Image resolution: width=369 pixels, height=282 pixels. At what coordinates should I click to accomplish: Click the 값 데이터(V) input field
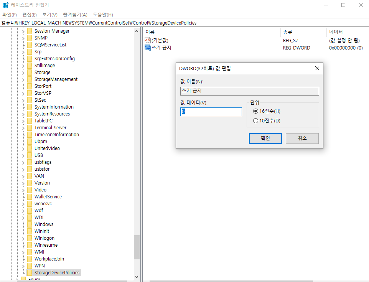[x=211, y=112]
